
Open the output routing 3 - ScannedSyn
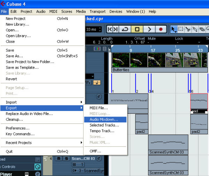point(88,170)
